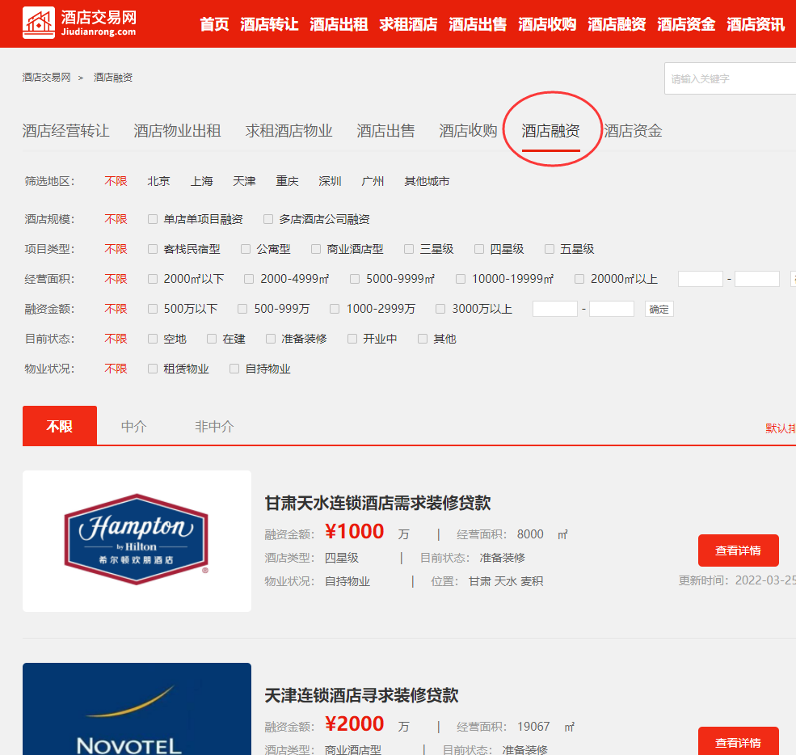Image resolution: width=796 pixels, height=755 pixels.
Task: Check the 单店单项目融资 checkbox
Action: pyautogui.click(x=152, y=219)
